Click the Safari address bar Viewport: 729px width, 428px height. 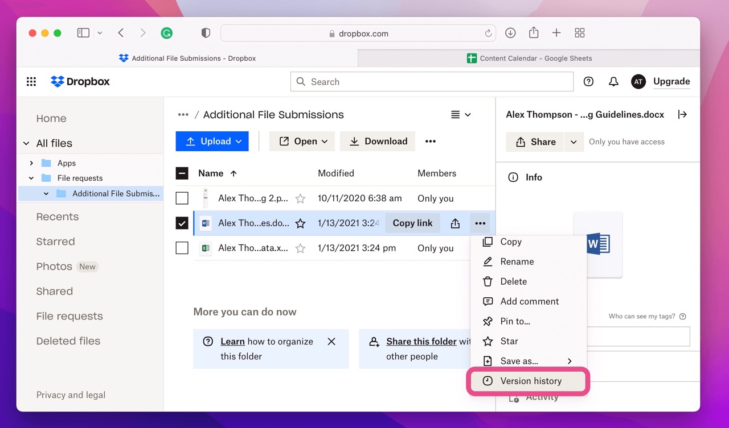pos(358,34)
